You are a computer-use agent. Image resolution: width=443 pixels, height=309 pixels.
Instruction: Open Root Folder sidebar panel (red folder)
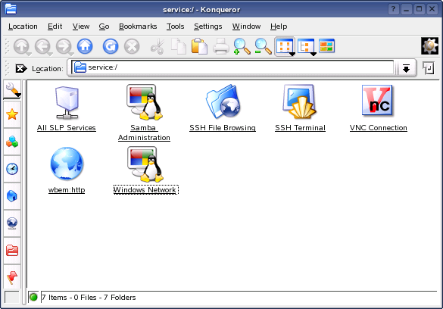click(12, 251)
